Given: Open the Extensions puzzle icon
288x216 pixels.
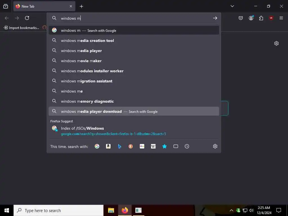Looking at the screenshot, I should tap(261, 18).
